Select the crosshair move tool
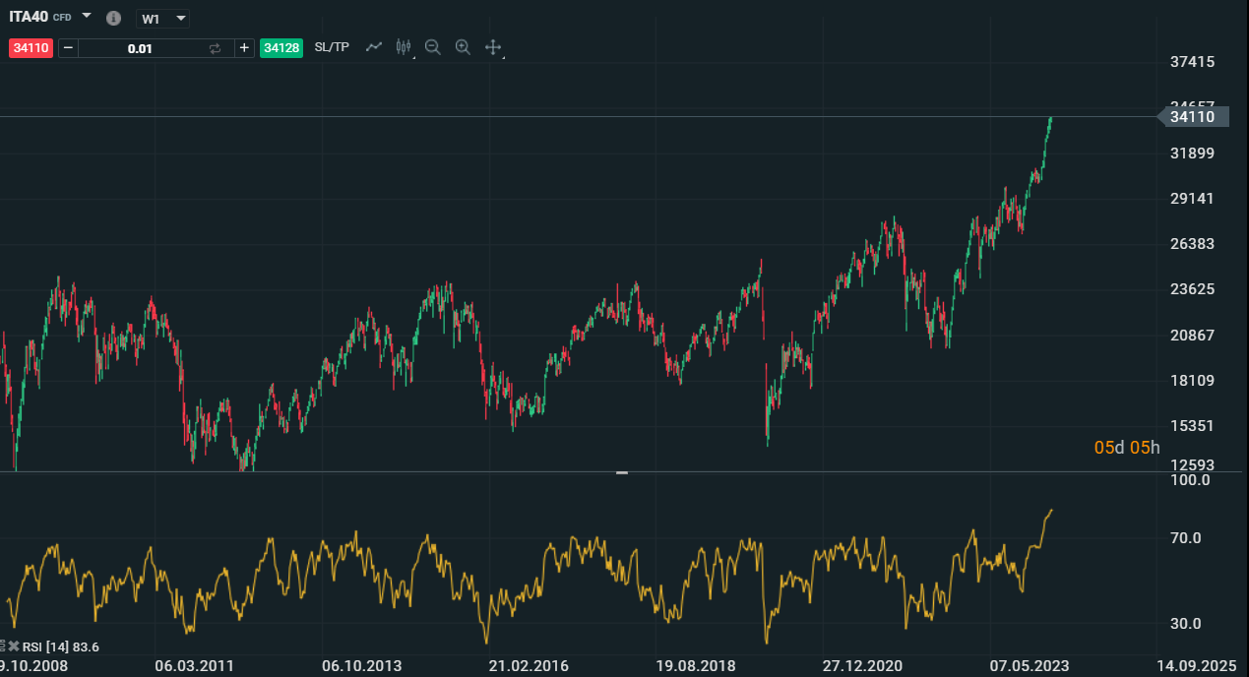The height and width of the screenshot is (677, 1249). [493, 47]
